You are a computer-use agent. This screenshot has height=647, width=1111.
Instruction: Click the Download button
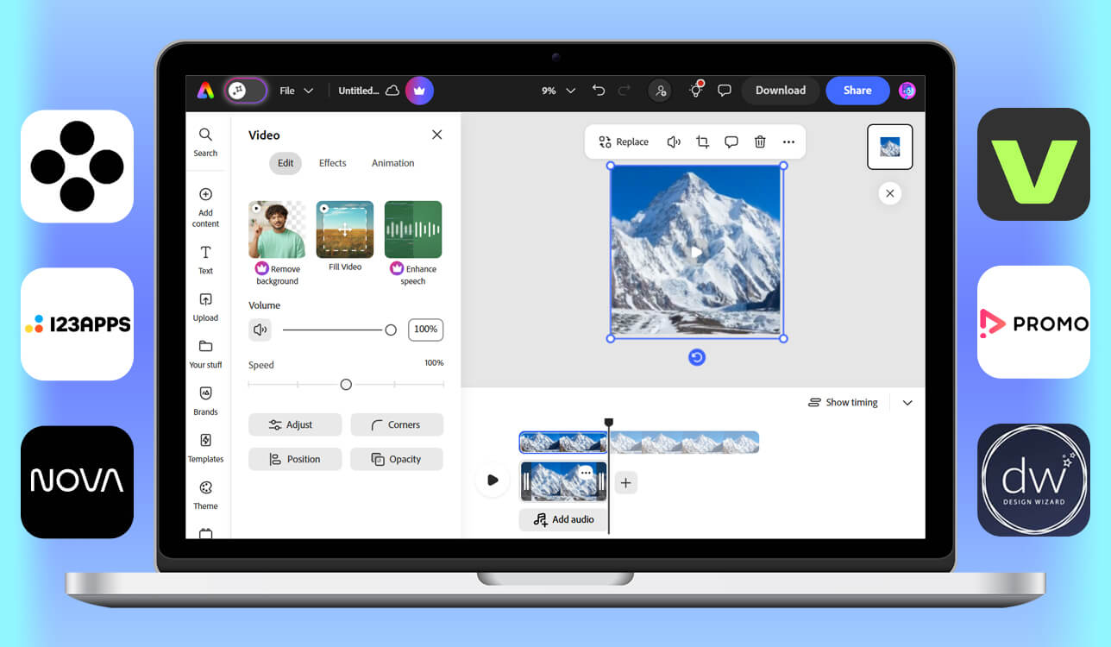pyautogui.click(x=779, y=90)
